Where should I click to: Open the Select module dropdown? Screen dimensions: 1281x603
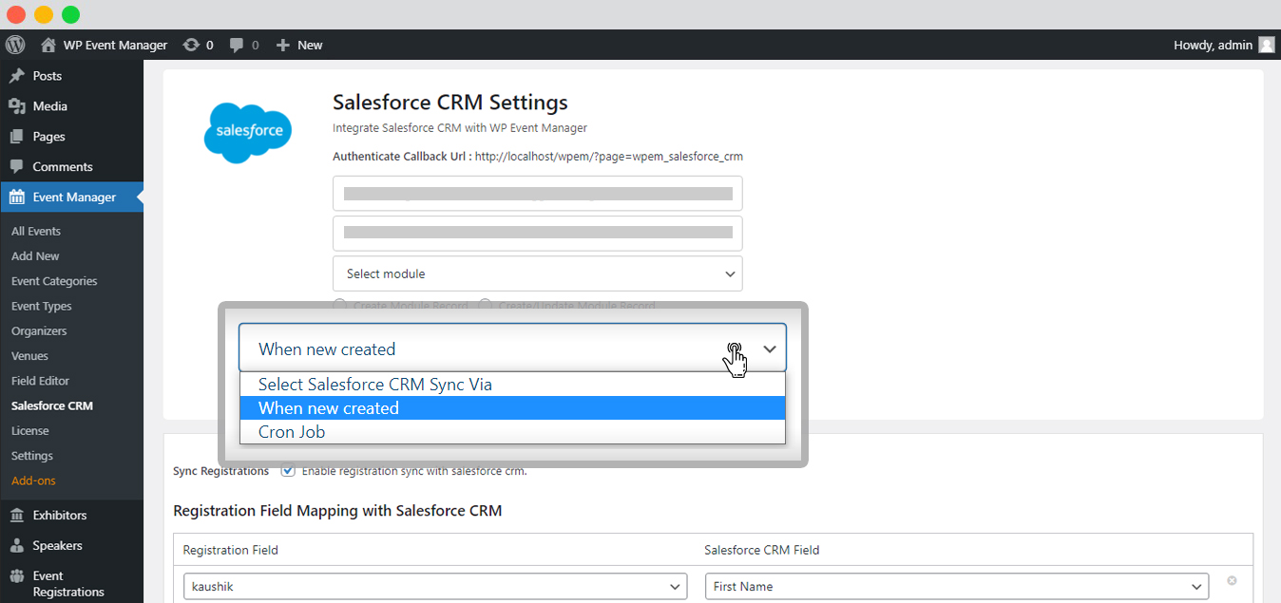coord(538,273)
